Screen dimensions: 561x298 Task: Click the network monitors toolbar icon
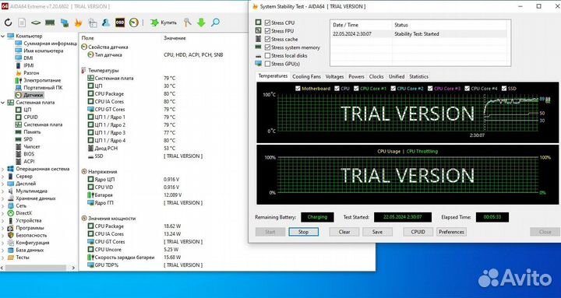[65, 23]
